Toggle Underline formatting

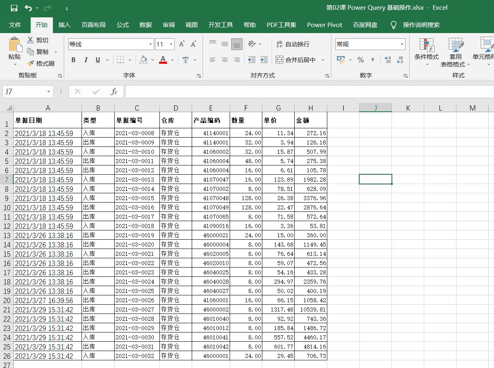[98, 60]
